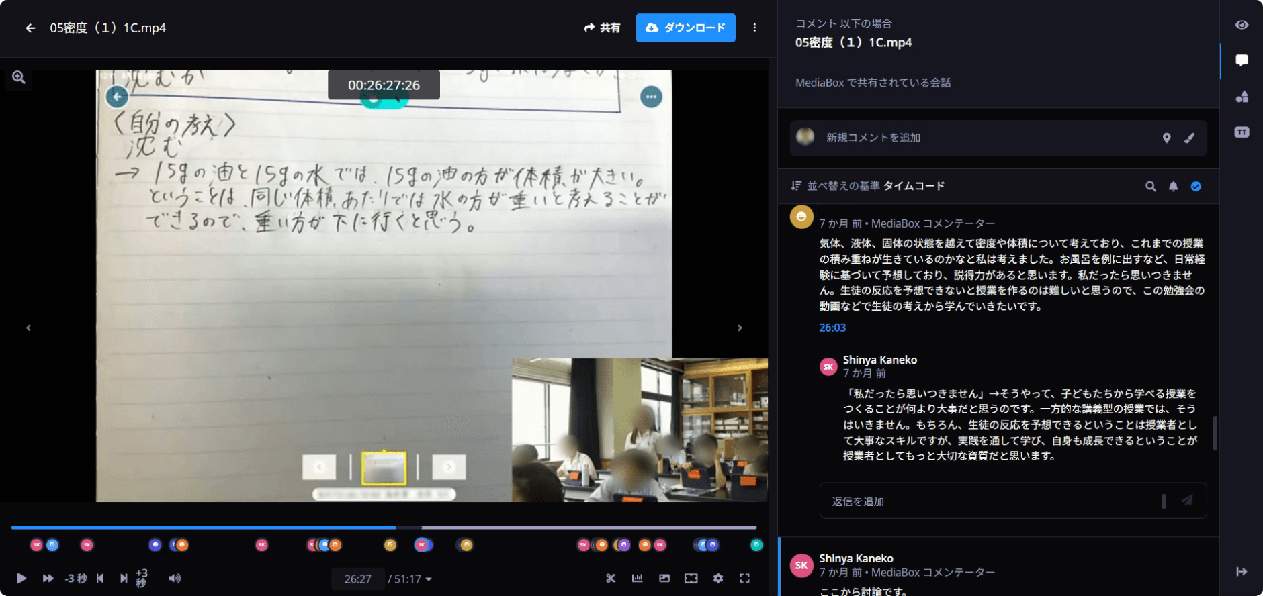Click the ダウンロード button
This screenshot has width=1263, height=596.
[x=685, y=28]
